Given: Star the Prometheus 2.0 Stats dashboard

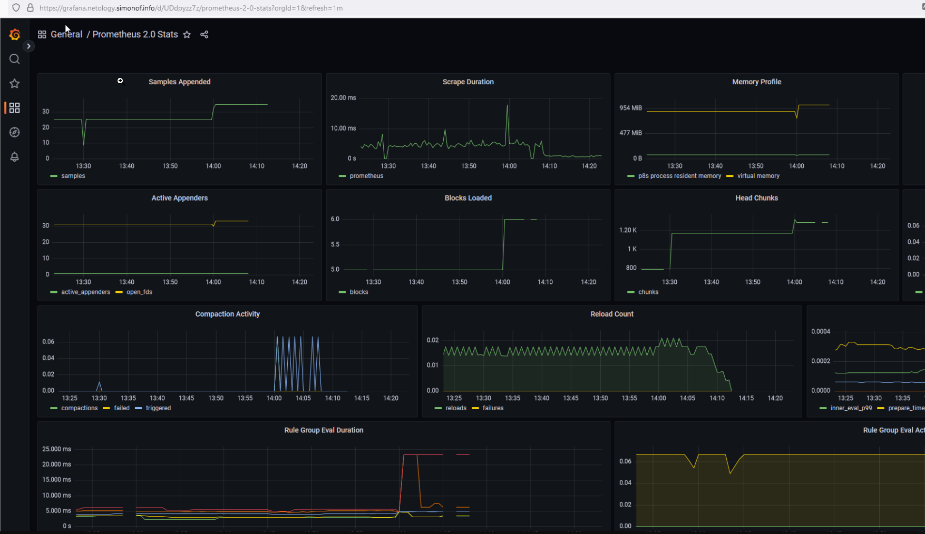Looking at the screenshot, I should tap(187, 34).
